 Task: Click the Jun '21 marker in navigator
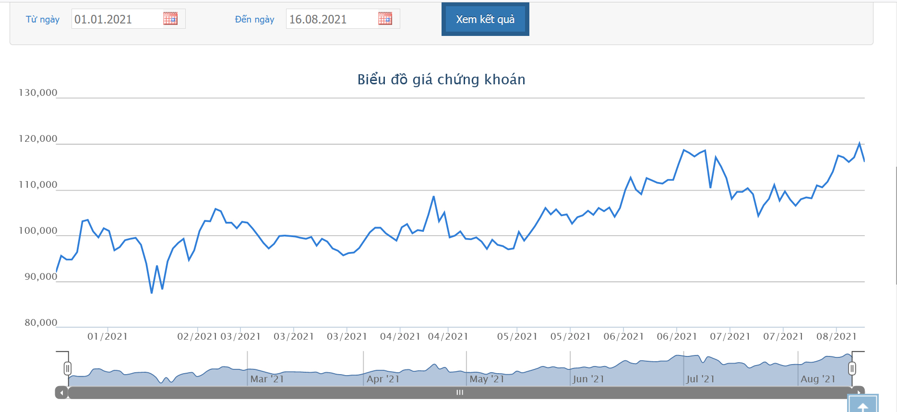(x=588, y=379)
